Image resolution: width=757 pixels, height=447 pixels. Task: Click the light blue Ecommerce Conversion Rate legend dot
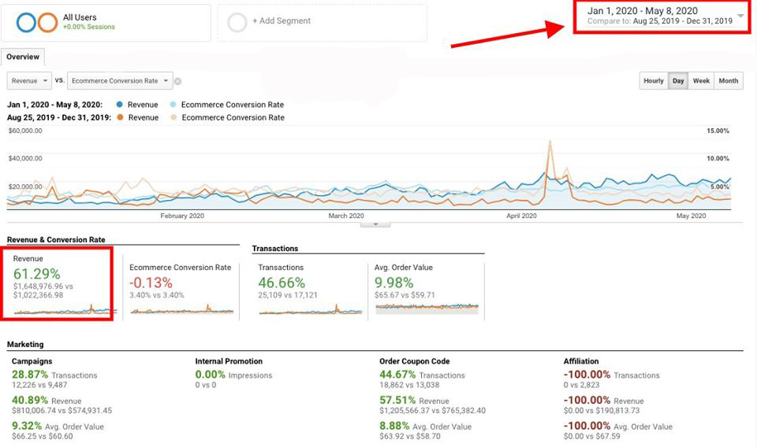pyautogui.click(x=173, y=105)
